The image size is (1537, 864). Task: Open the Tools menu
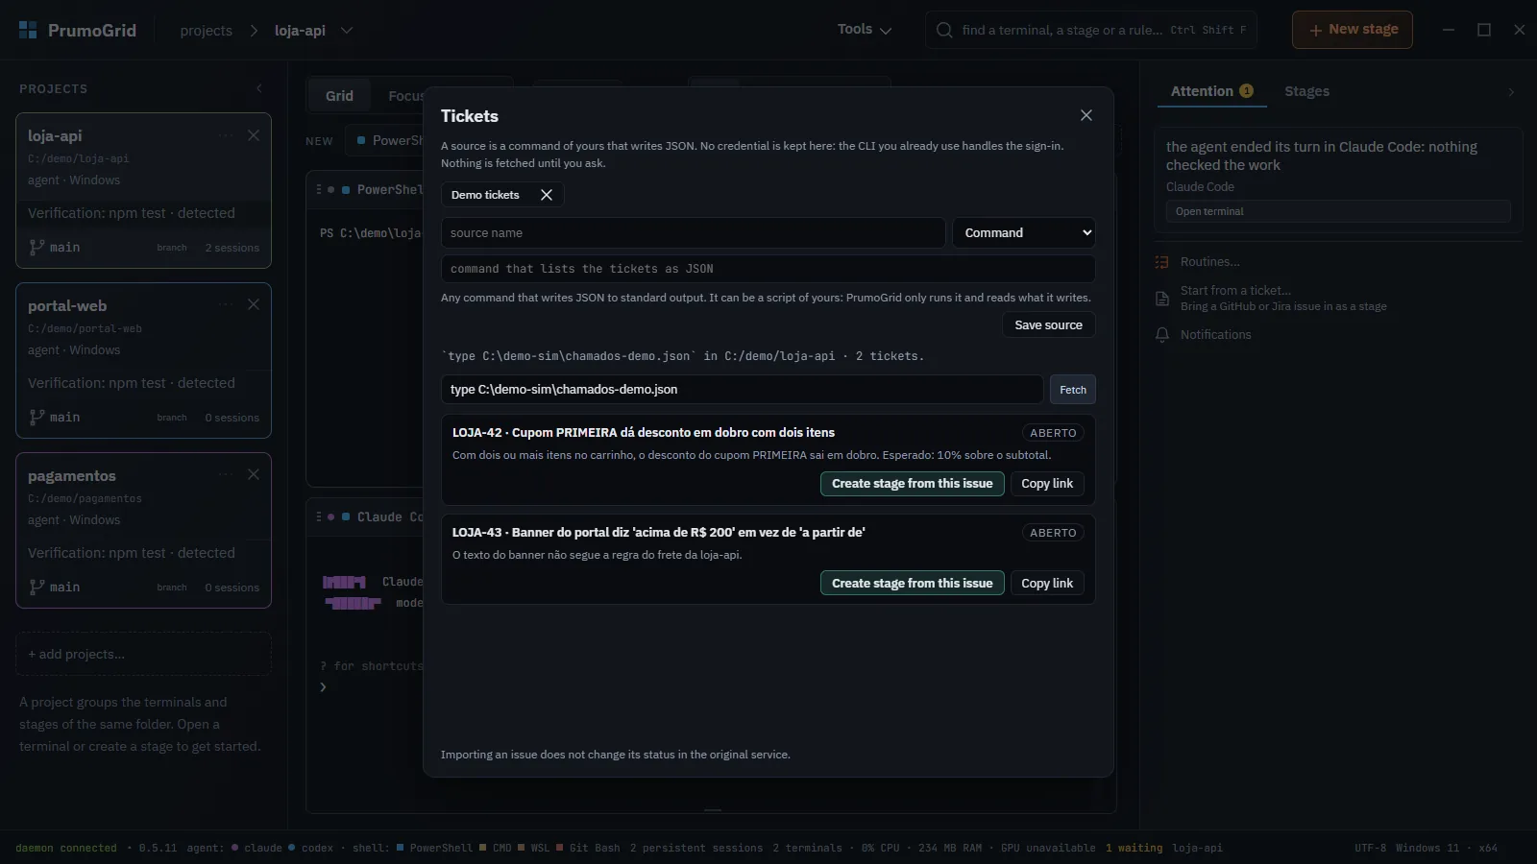coord(865,30)
